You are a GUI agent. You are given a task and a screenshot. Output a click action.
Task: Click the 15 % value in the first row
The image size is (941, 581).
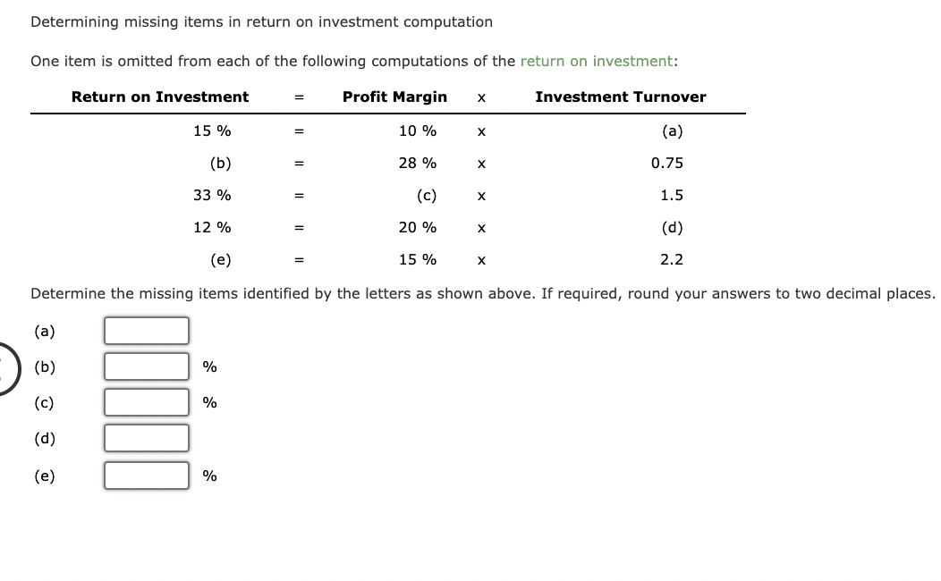click(212, 131)
